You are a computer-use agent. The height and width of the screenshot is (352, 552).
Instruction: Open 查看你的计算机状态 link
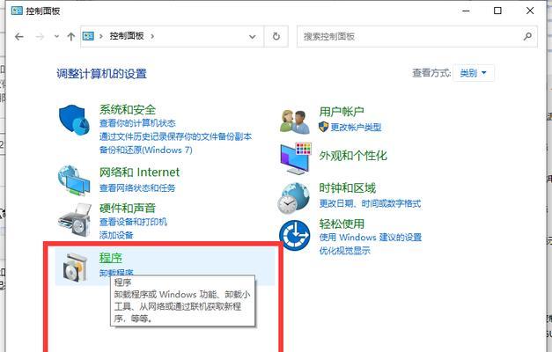[x=137, y=123]
